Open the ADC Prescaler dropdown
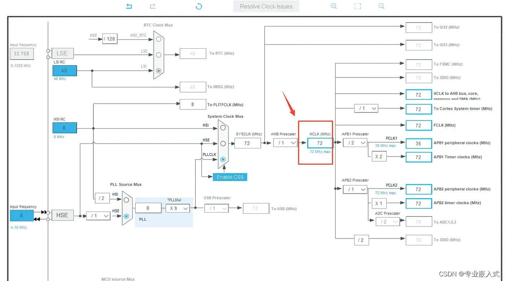Image resolution: width=505 pixels, height=281 pixels. 388,222
